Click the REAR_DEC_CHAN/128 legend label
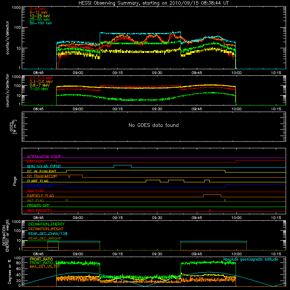Screen dimensions: 290x290 (48, 233)
